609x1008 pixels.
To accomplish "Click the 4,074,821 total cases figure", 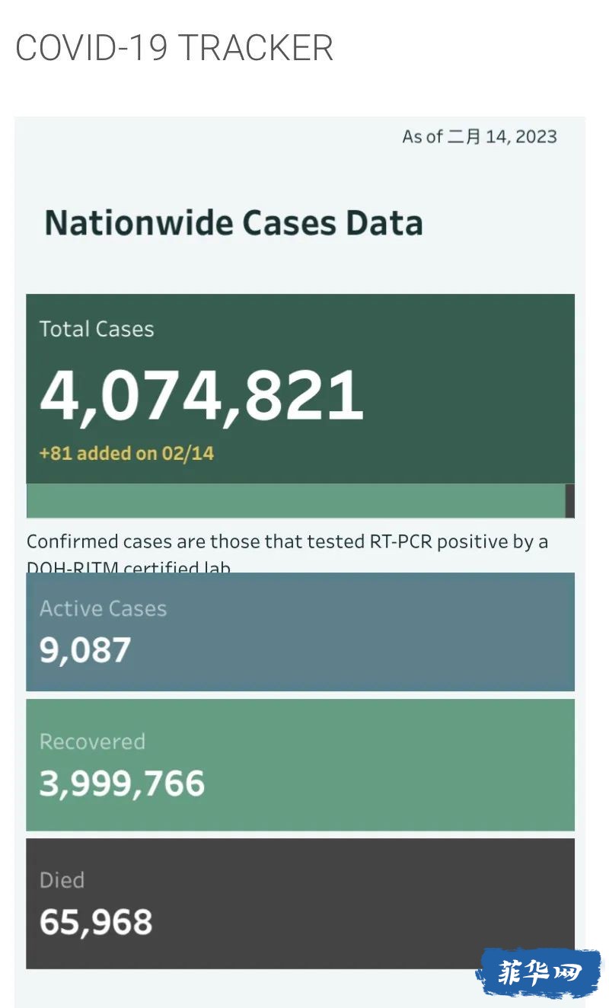I will pyautogui.click(x=202, y=396).
